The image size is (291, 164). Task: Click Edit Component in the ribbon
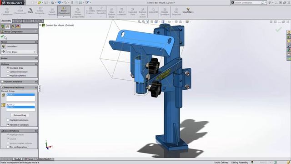click(7, 11)
